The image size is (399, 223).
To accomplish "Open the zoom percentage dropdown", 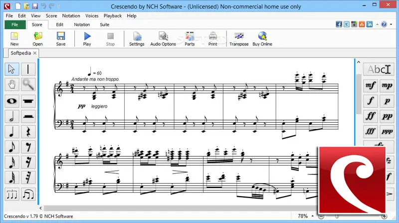I will [x=312, y=217].
